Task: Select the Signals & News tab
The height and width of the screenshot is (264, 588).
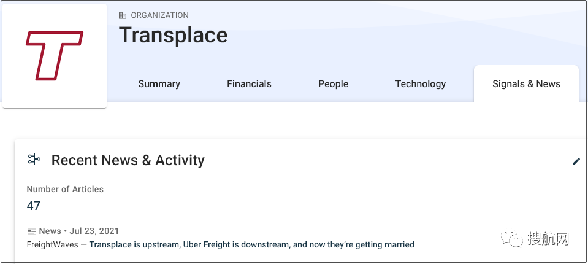Action: point(526,84)
